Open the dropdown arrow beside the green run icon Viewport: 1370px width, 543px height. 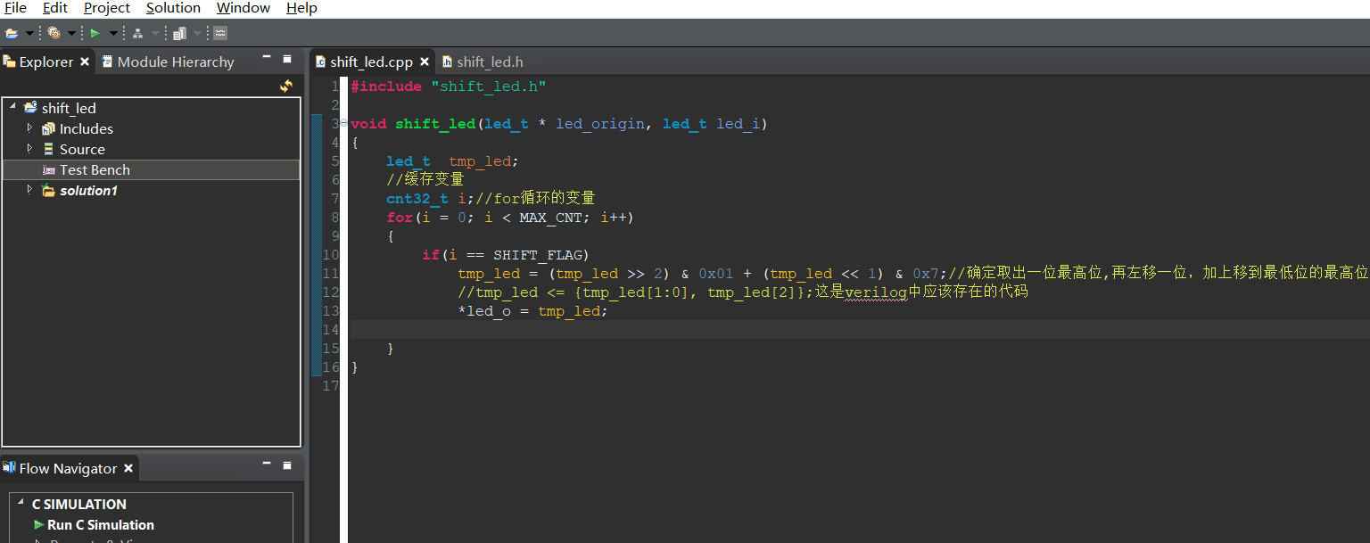pyautogui.click(x=113, y=34)
